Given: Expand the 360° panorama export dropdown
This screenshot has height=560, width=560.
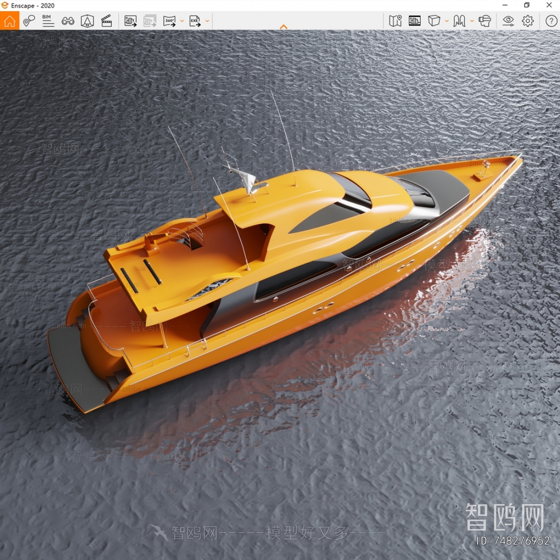Looking at the screenshot, I should coord(182,21).
